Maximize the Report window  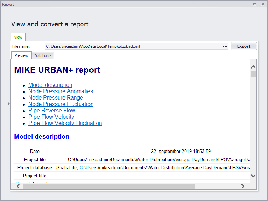click(x=255, y=4)
